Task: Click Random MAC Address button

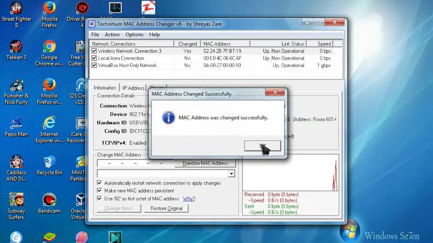Action: (205, 163)
